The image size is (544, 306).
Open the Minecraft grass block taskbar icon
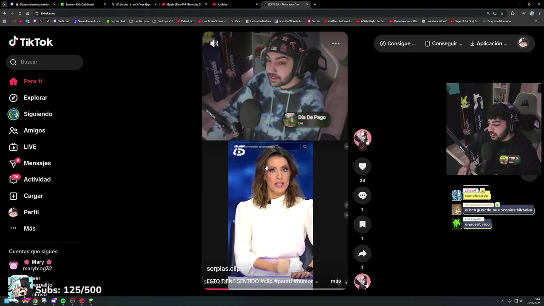[x=91, y=301]
